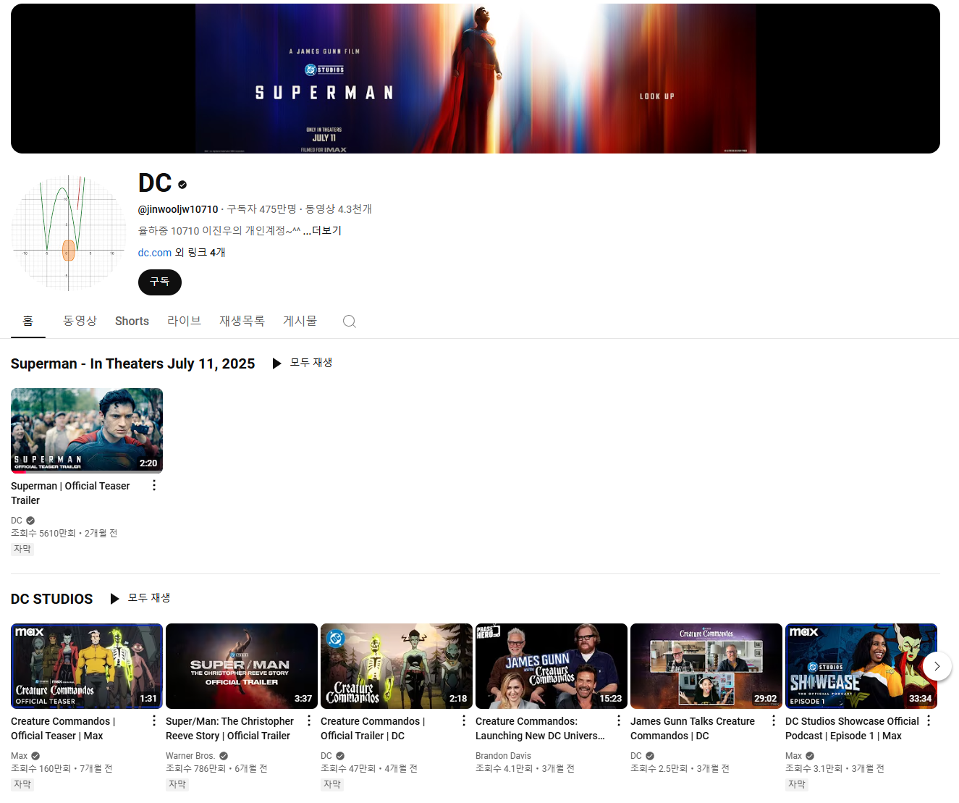
Task: Play the Super/Man Official Trailer thumbnail
Action: (x=242, y=666)
